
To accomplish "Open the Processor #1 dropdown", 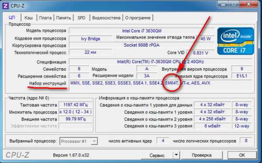I will point(79,141).
